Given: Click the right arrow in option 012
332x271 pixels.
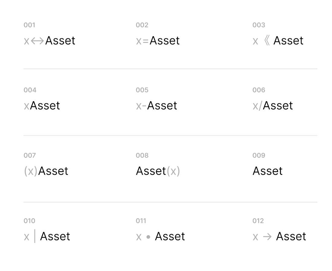Looking at the screenshot, I should click(267, 237).
